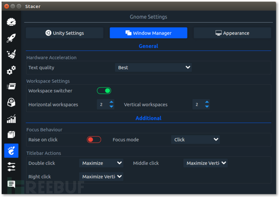
Task: Increase the Horizontal workspaces value
Action: [x=111, y=102]
